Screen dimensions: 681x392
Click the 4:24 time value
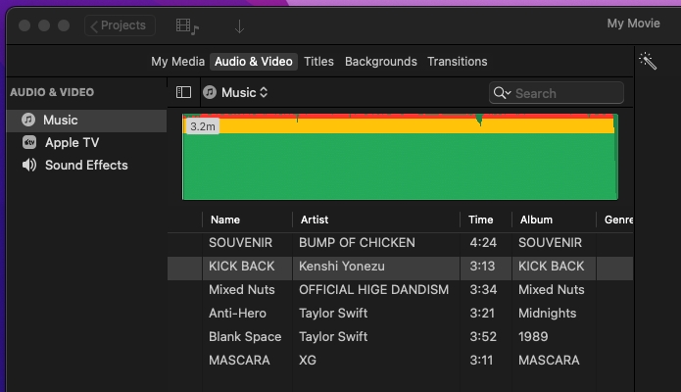pos(483,242)
